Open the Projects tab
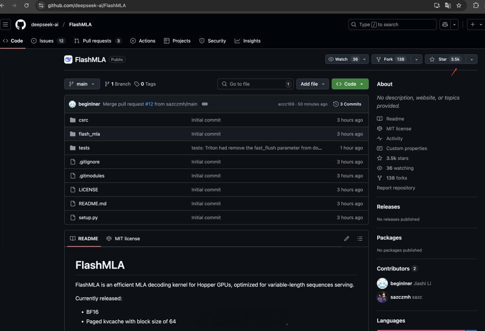 point(177,41)
